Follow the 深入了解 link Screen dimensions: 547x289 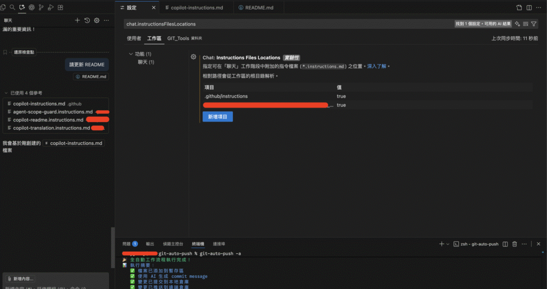point(377,66)
